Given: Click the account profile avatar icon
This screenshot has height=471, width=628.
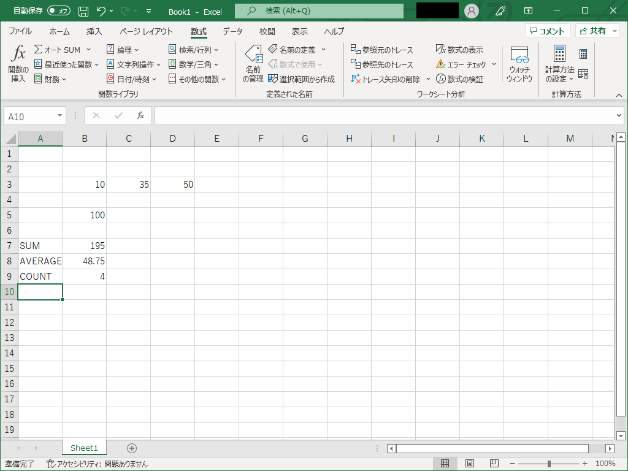Looking at the screenshot, I should pyautogui.click(x=472, y=11).
